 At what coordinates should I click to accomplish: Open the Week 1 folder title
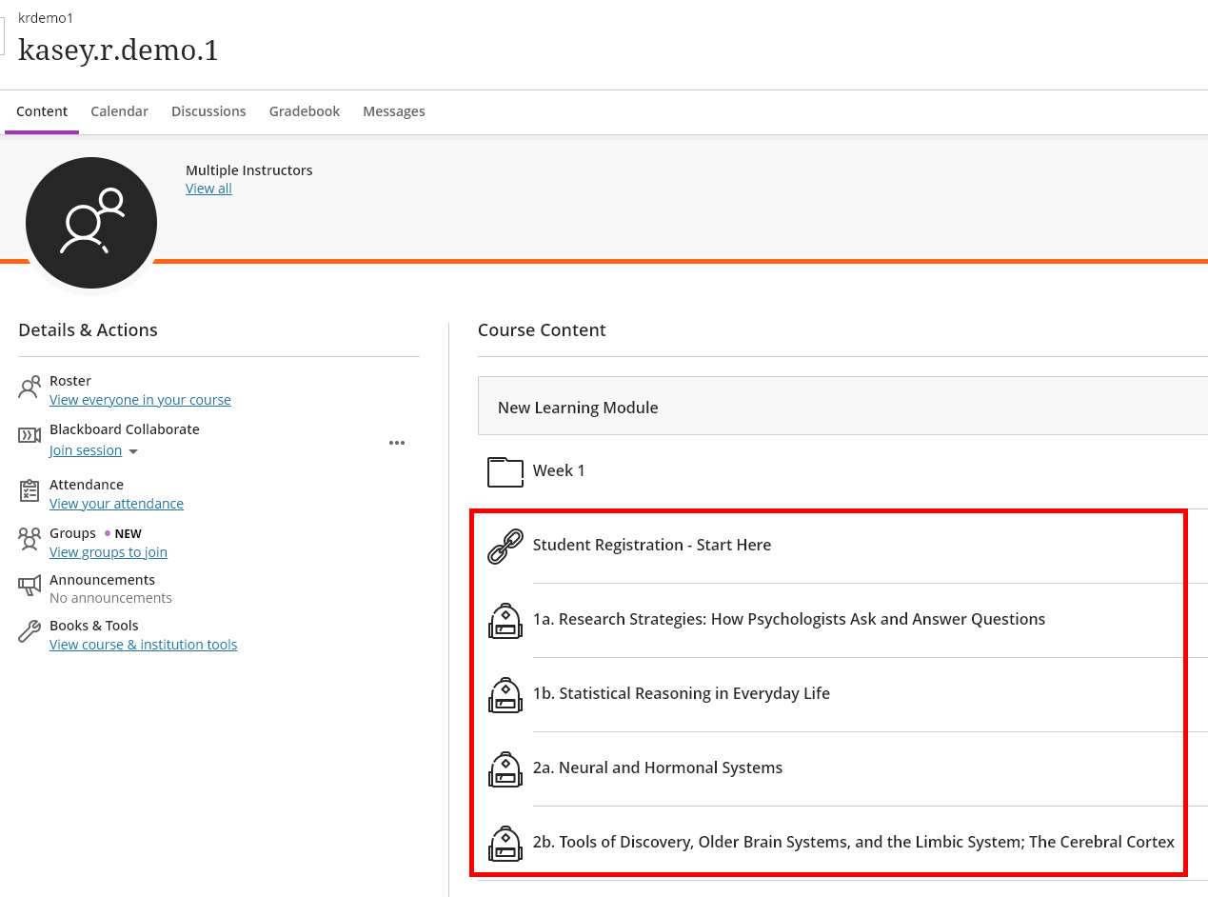click(x=559, y=470)
